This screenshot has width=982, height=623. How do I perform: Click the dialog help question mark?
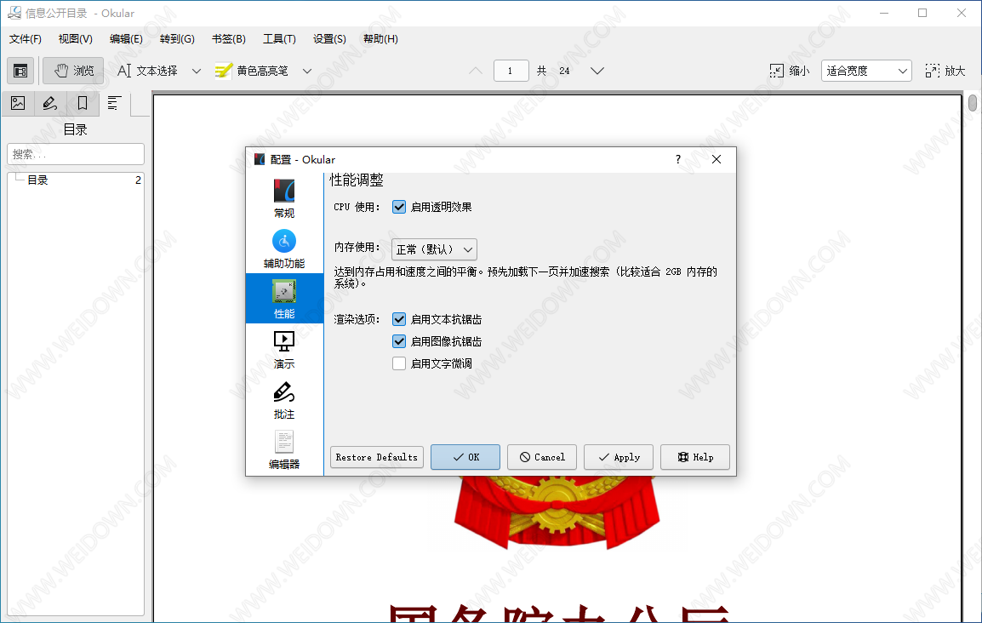point(678,160)
